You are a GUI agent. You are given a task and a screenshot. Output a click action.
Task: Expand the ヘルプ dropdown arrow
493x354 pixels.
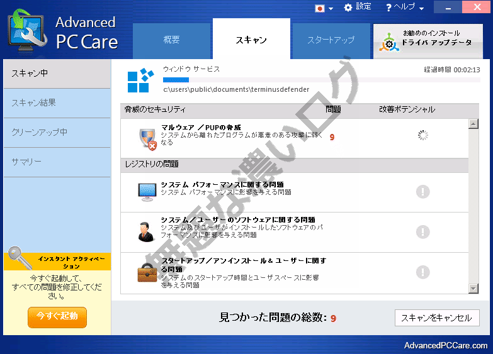click(422, 8)
